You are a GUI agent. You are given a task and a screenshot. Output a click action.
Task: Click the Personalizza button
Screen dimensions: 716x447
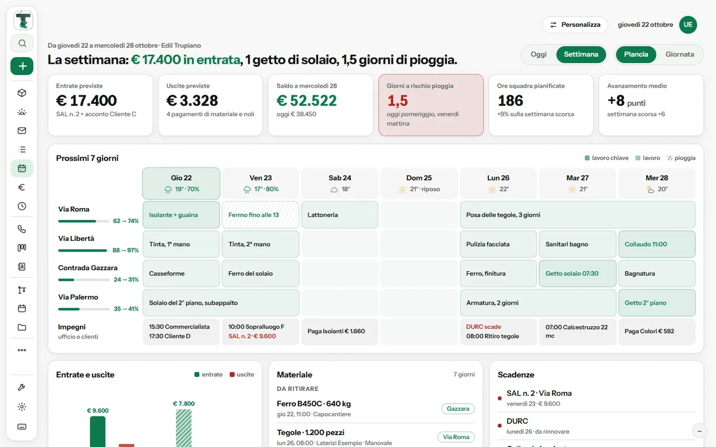575,24
